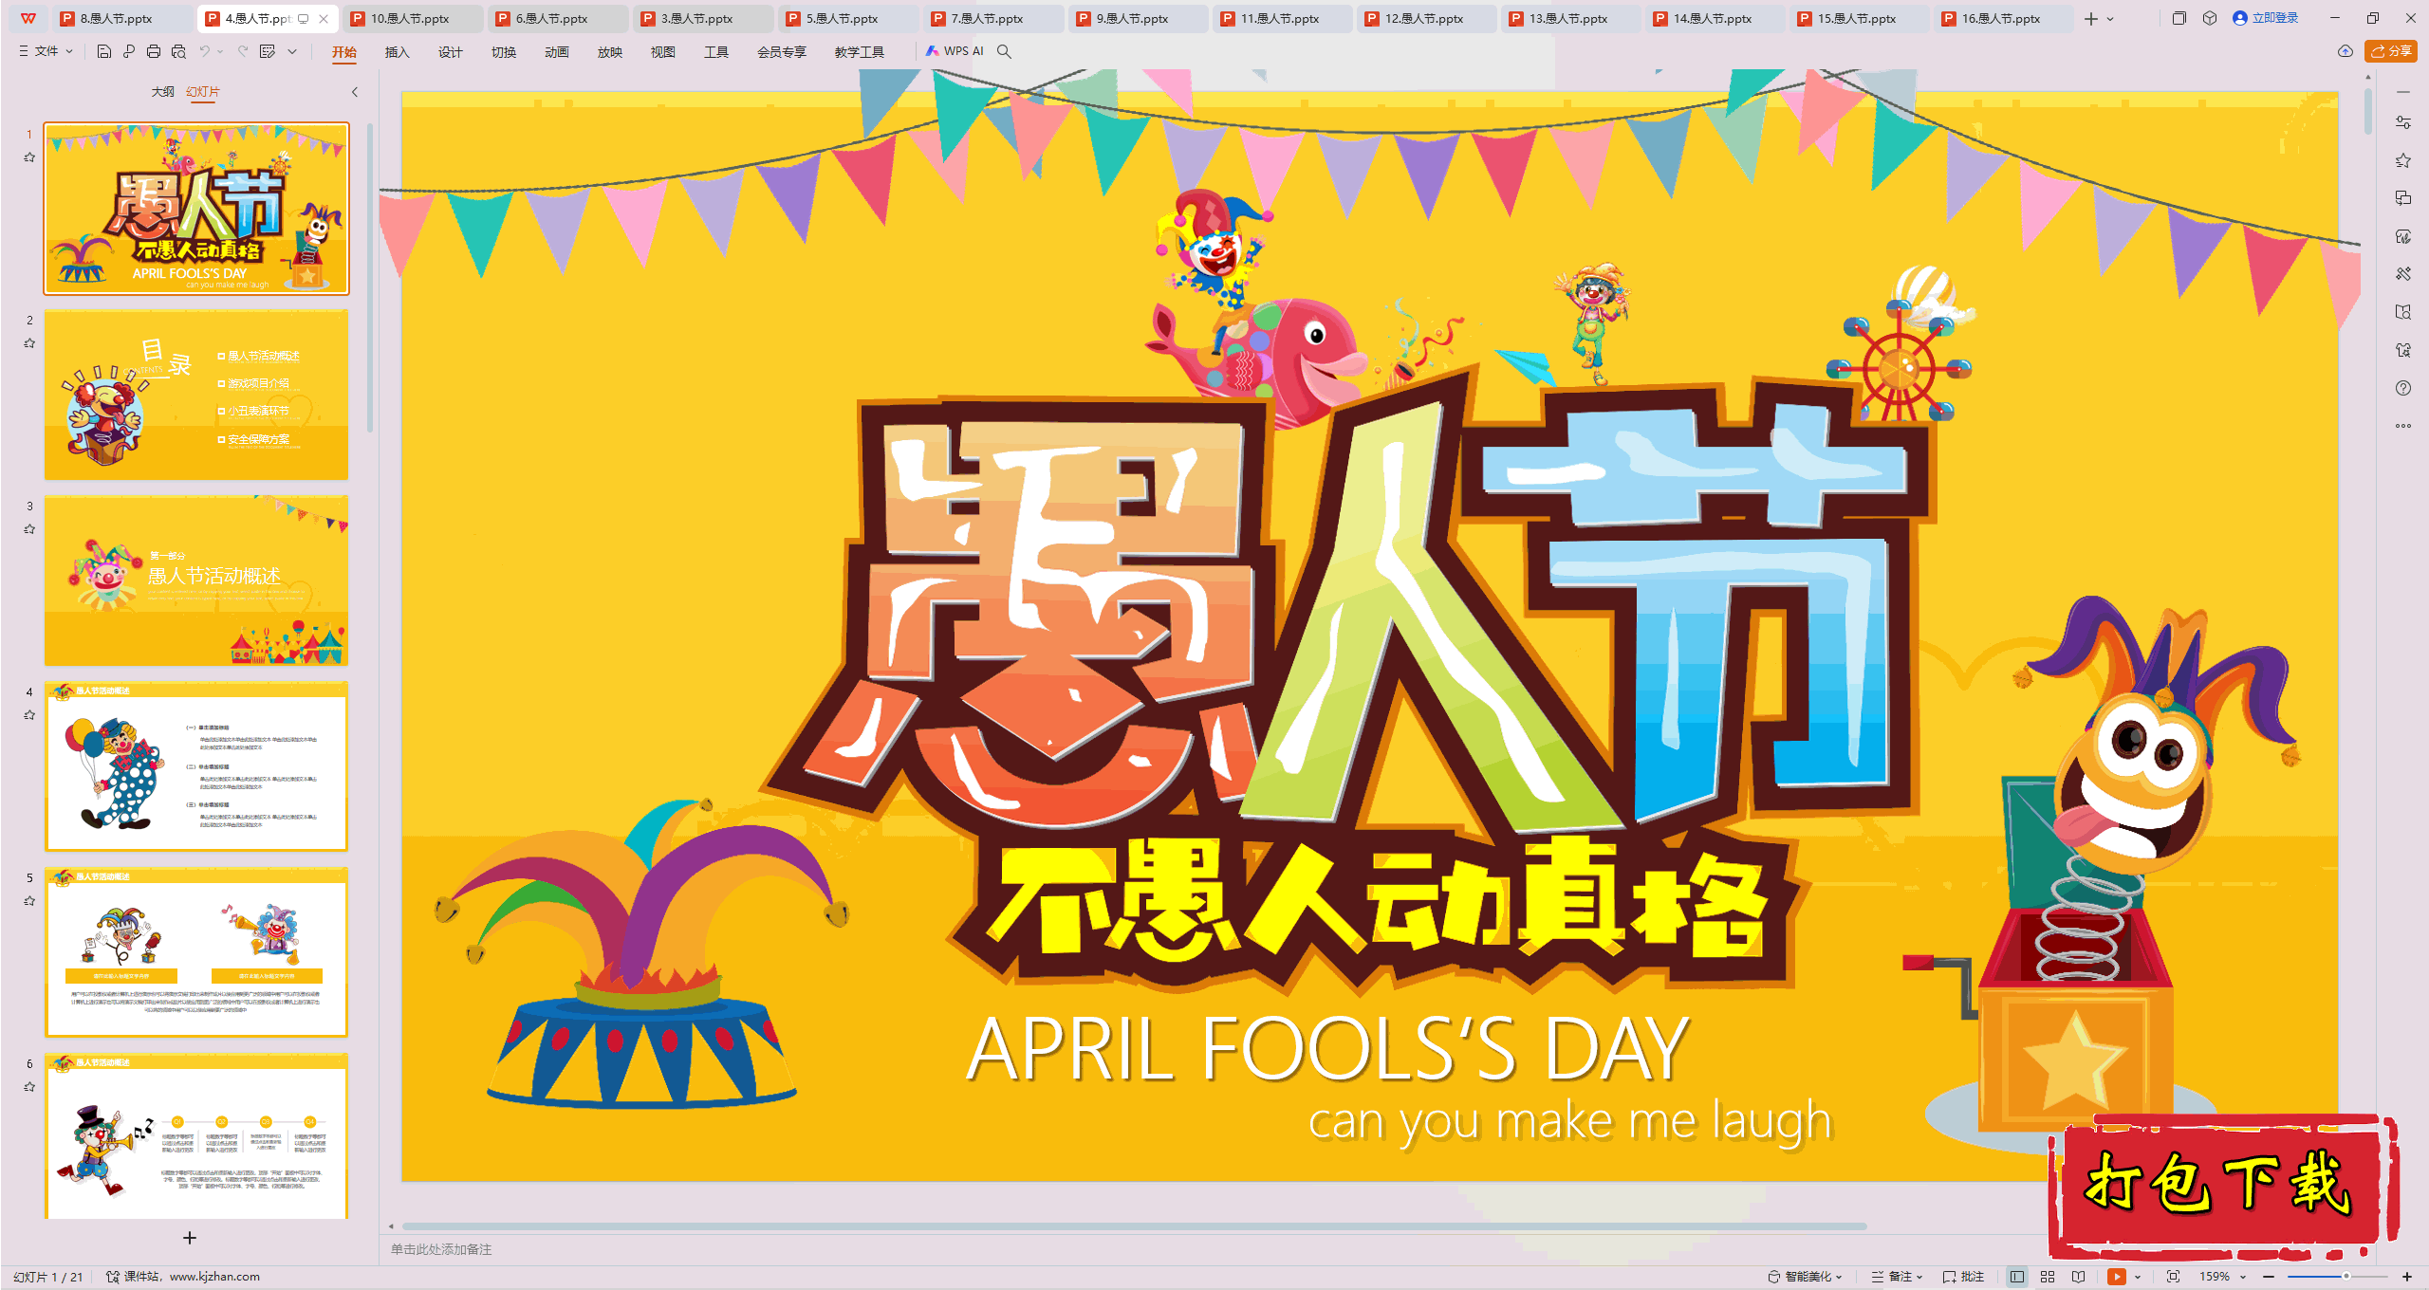Viewport: 2429px width, 1290px height.
Task: Open the 插入 ribbon tab
Action: (397, 52)
